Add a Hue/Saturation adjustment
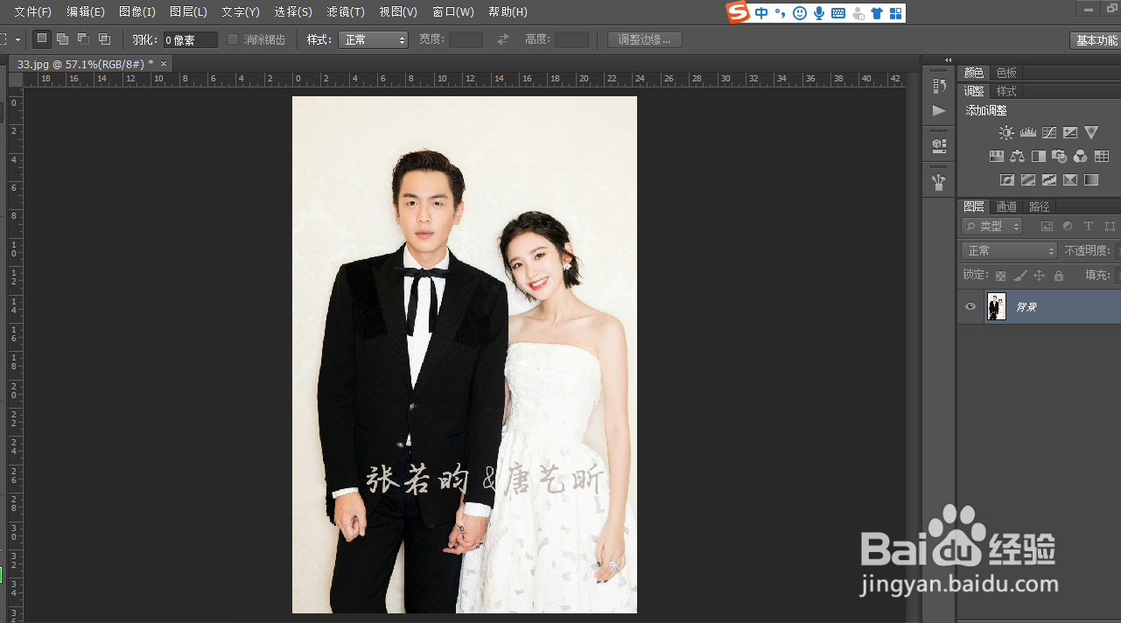Screen dimensions: 1121x623 [997, 157]
